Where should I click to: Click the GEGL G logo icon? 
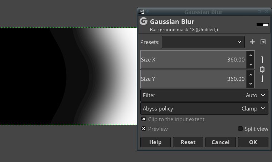click(144, 21)
